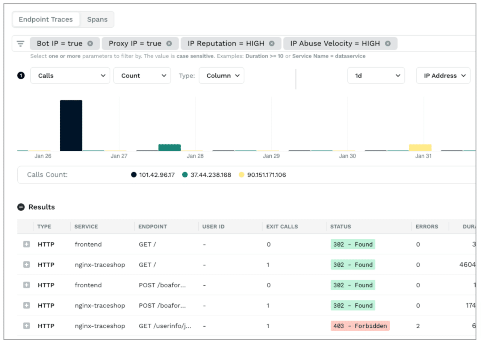Screen dimensions: 481x344
Task: Remove the Bot IP = true filter
Action: pyautogui.click(x=90, y=44)
